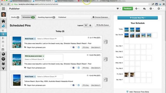Toggle Facebook checkbox on 5:17 PM pin

point(71,47)
